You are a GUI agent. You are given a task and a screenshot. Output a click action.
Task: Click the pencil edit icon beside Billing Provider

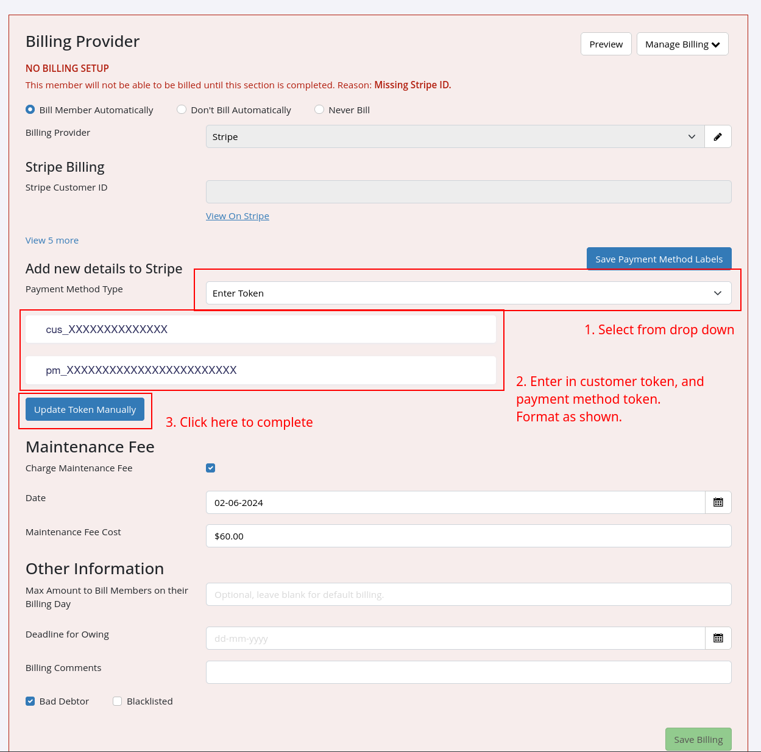(718, 136)
